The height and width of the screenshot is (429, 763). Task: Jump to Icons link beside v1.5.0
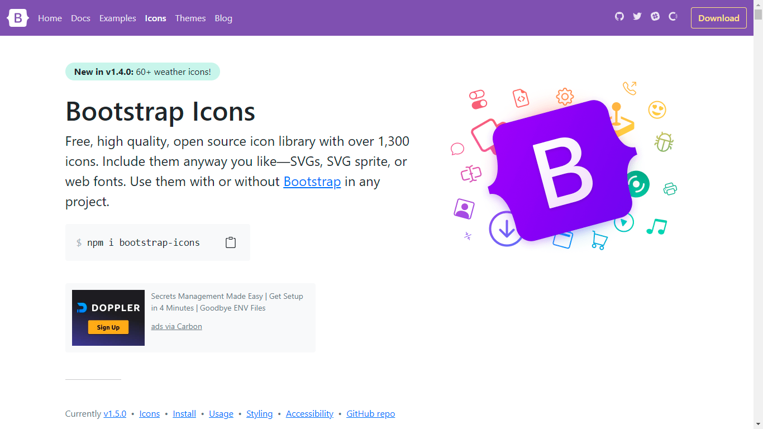tap(150, 414)
